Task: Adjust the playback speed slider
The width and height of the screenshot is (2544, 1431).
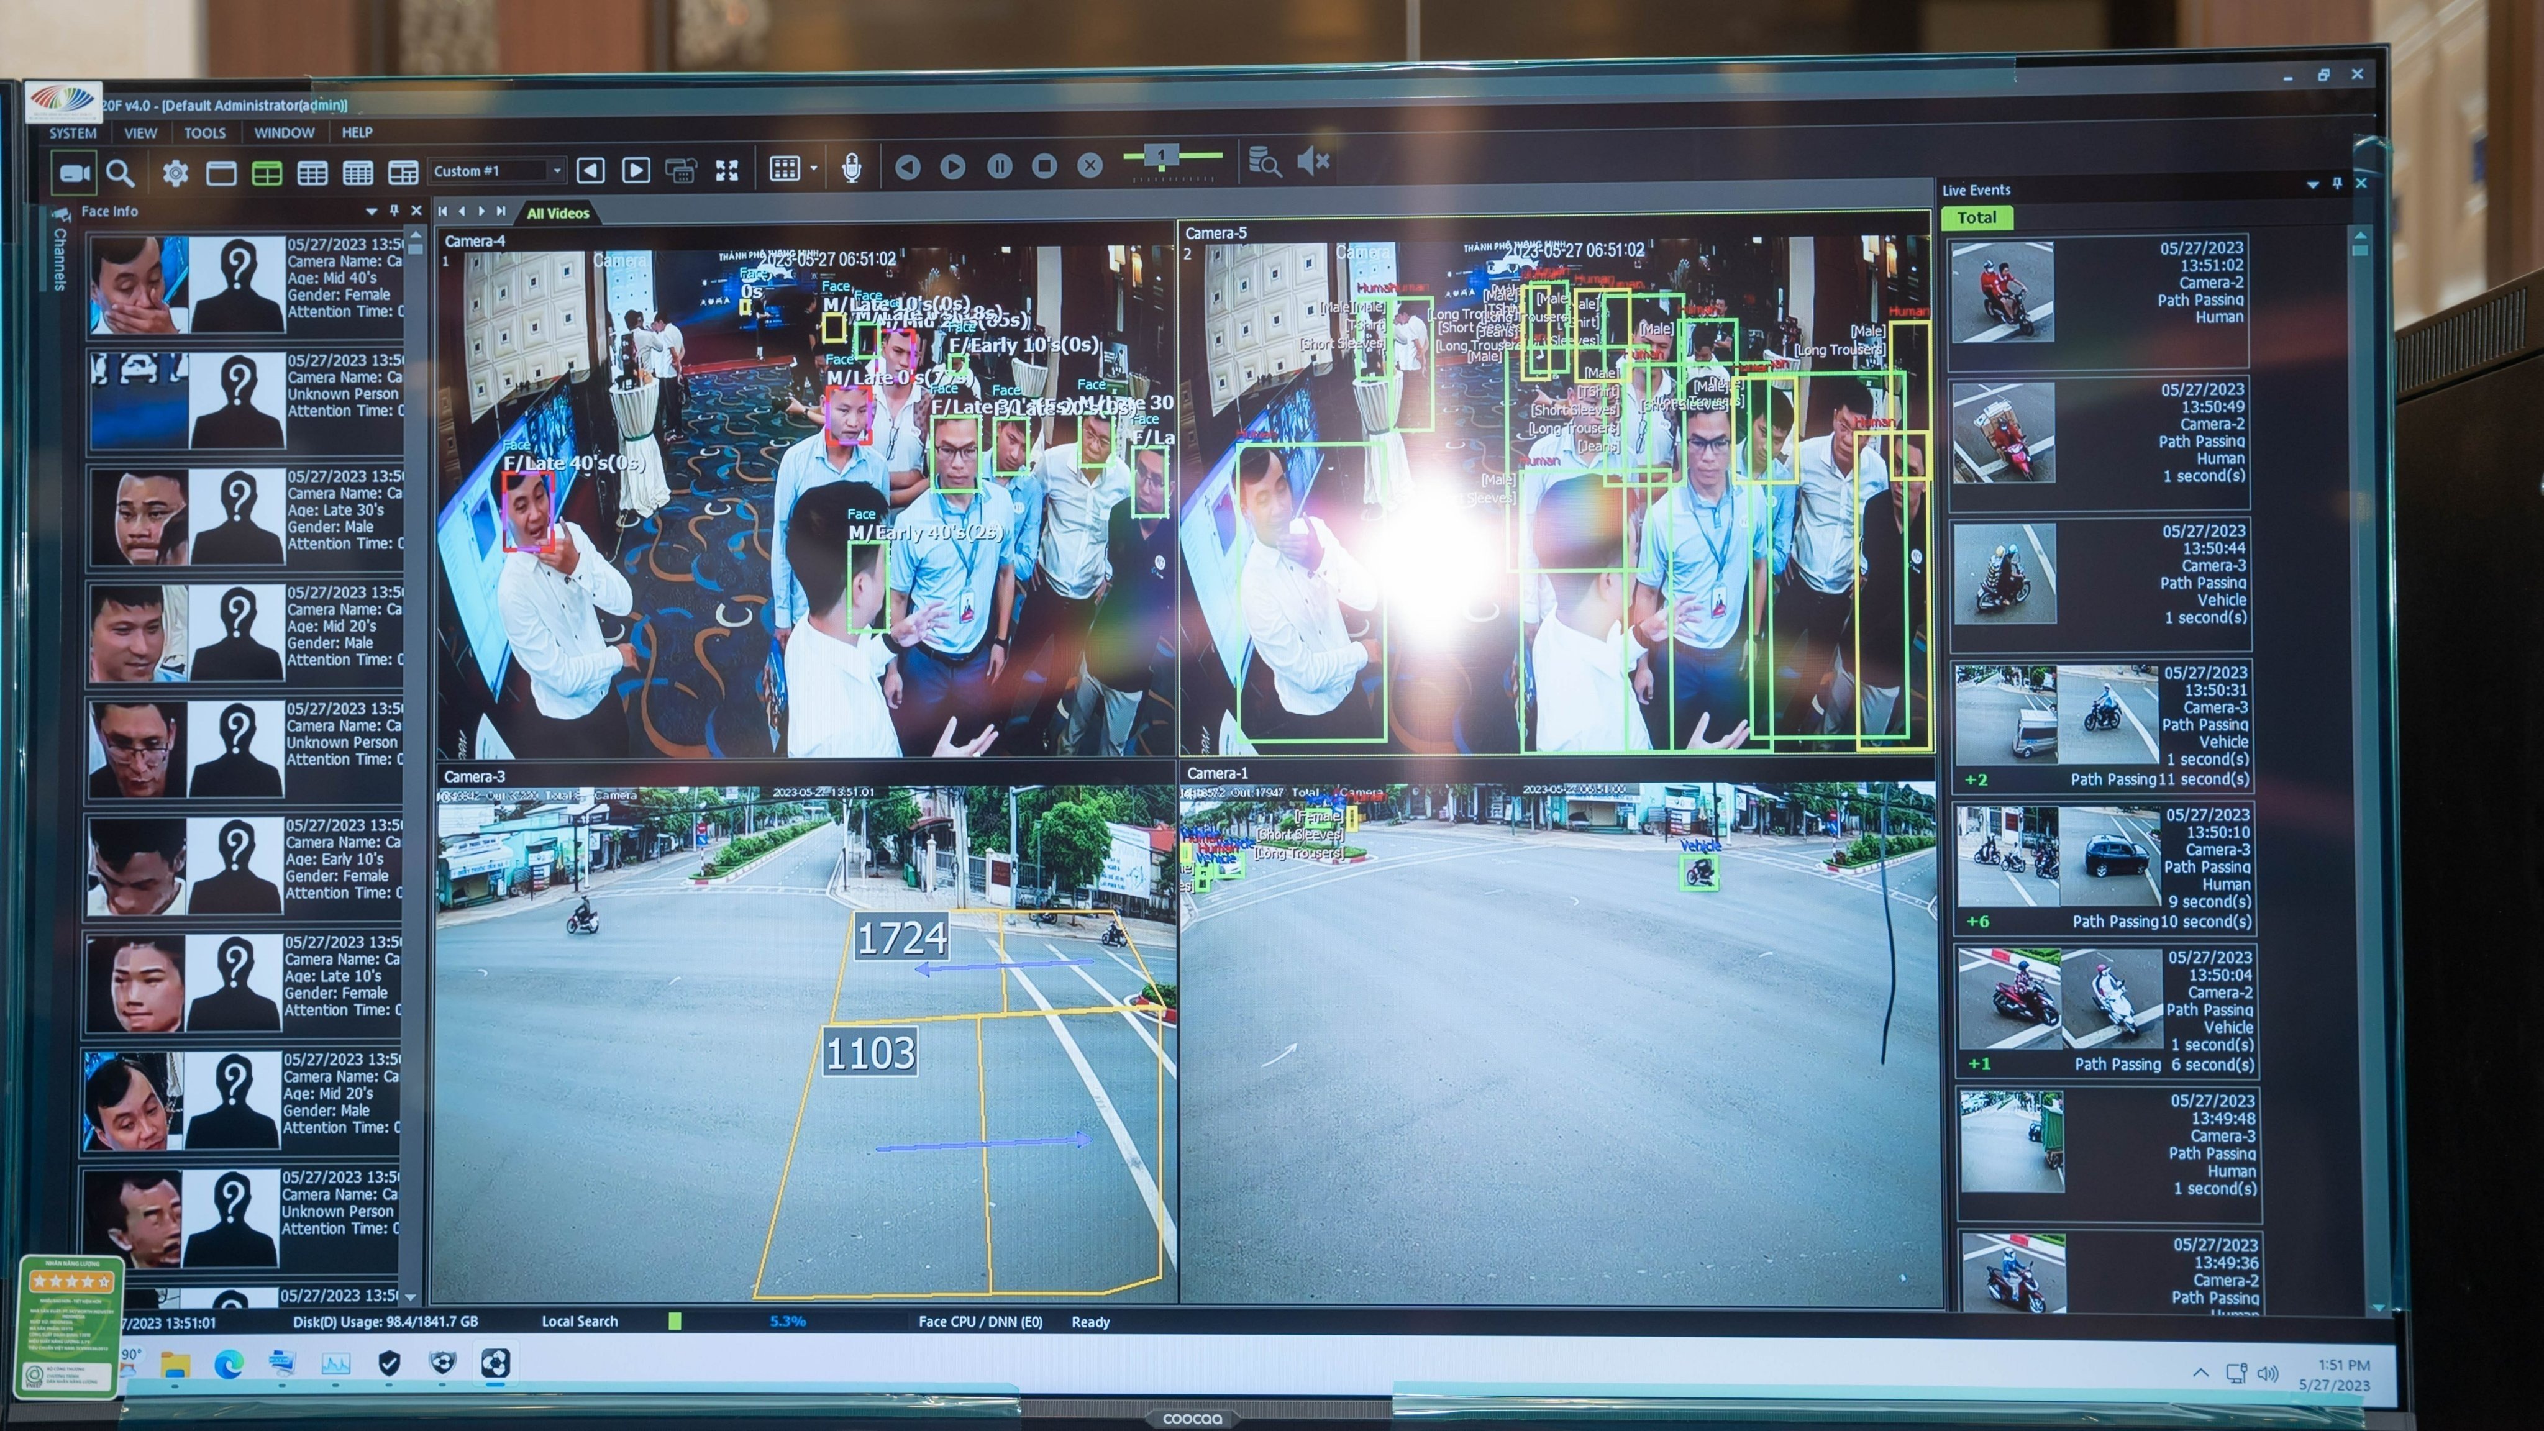Action: pyautogui.click(x=1162, y=156)
